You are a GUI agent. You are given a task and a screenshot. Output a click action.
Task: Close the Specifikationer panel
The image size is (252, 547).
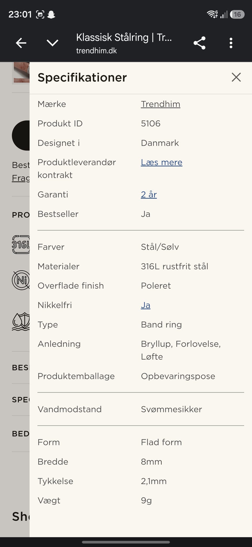236,77
